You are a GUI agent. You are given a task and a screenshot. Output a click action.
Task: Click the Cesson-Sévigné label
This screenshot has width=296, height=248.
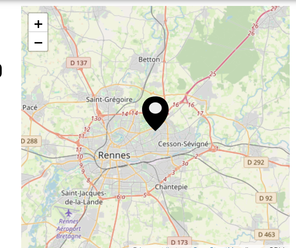click(x=183, y=144)
